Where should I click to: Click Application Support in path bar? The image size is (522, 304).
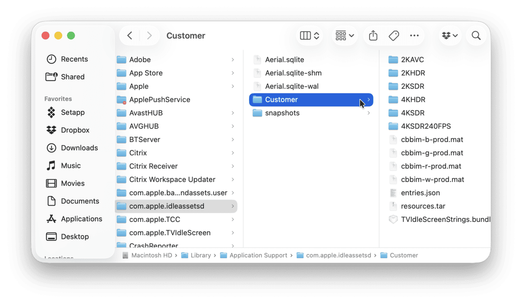(258, 255)
